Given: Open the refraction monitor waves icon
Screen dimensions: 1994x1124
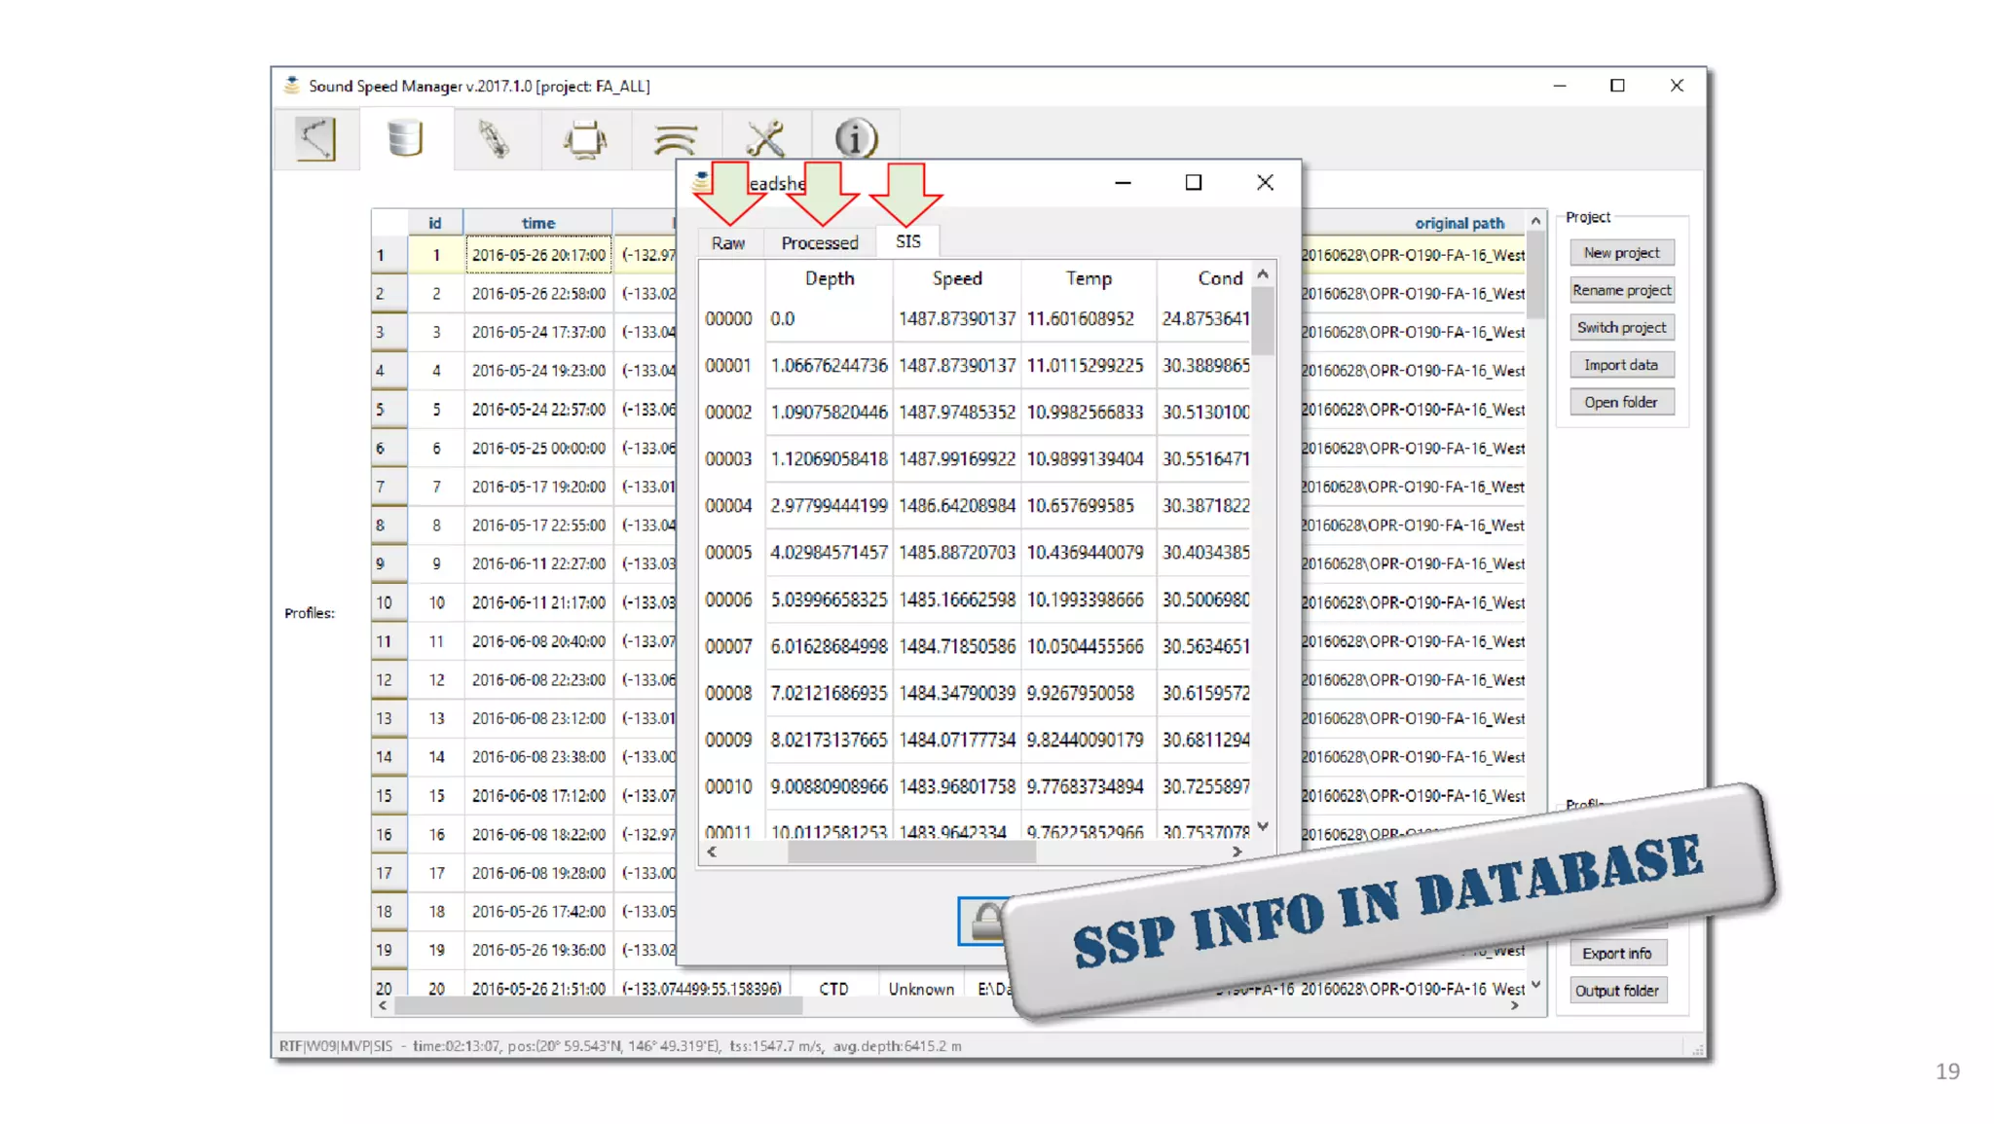Looking at the screenshot, I should click(x=675, y=139).
